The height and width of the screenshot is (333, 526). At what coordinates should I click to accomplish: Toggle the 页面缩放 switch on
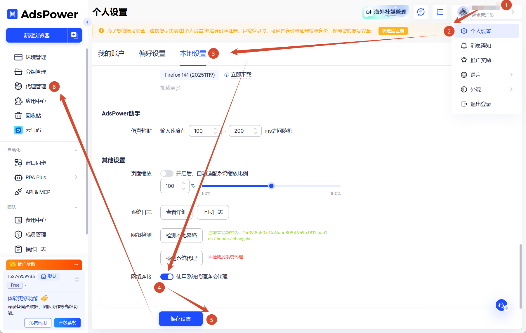pos(167,173)
